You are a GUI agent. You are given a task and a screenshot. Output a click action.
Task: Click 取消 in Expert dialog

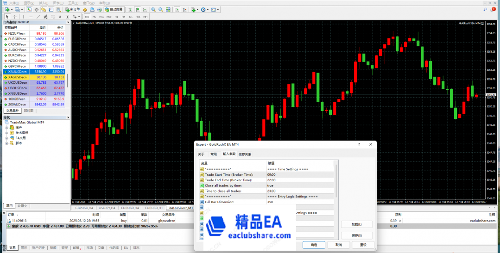coord(339,245)
